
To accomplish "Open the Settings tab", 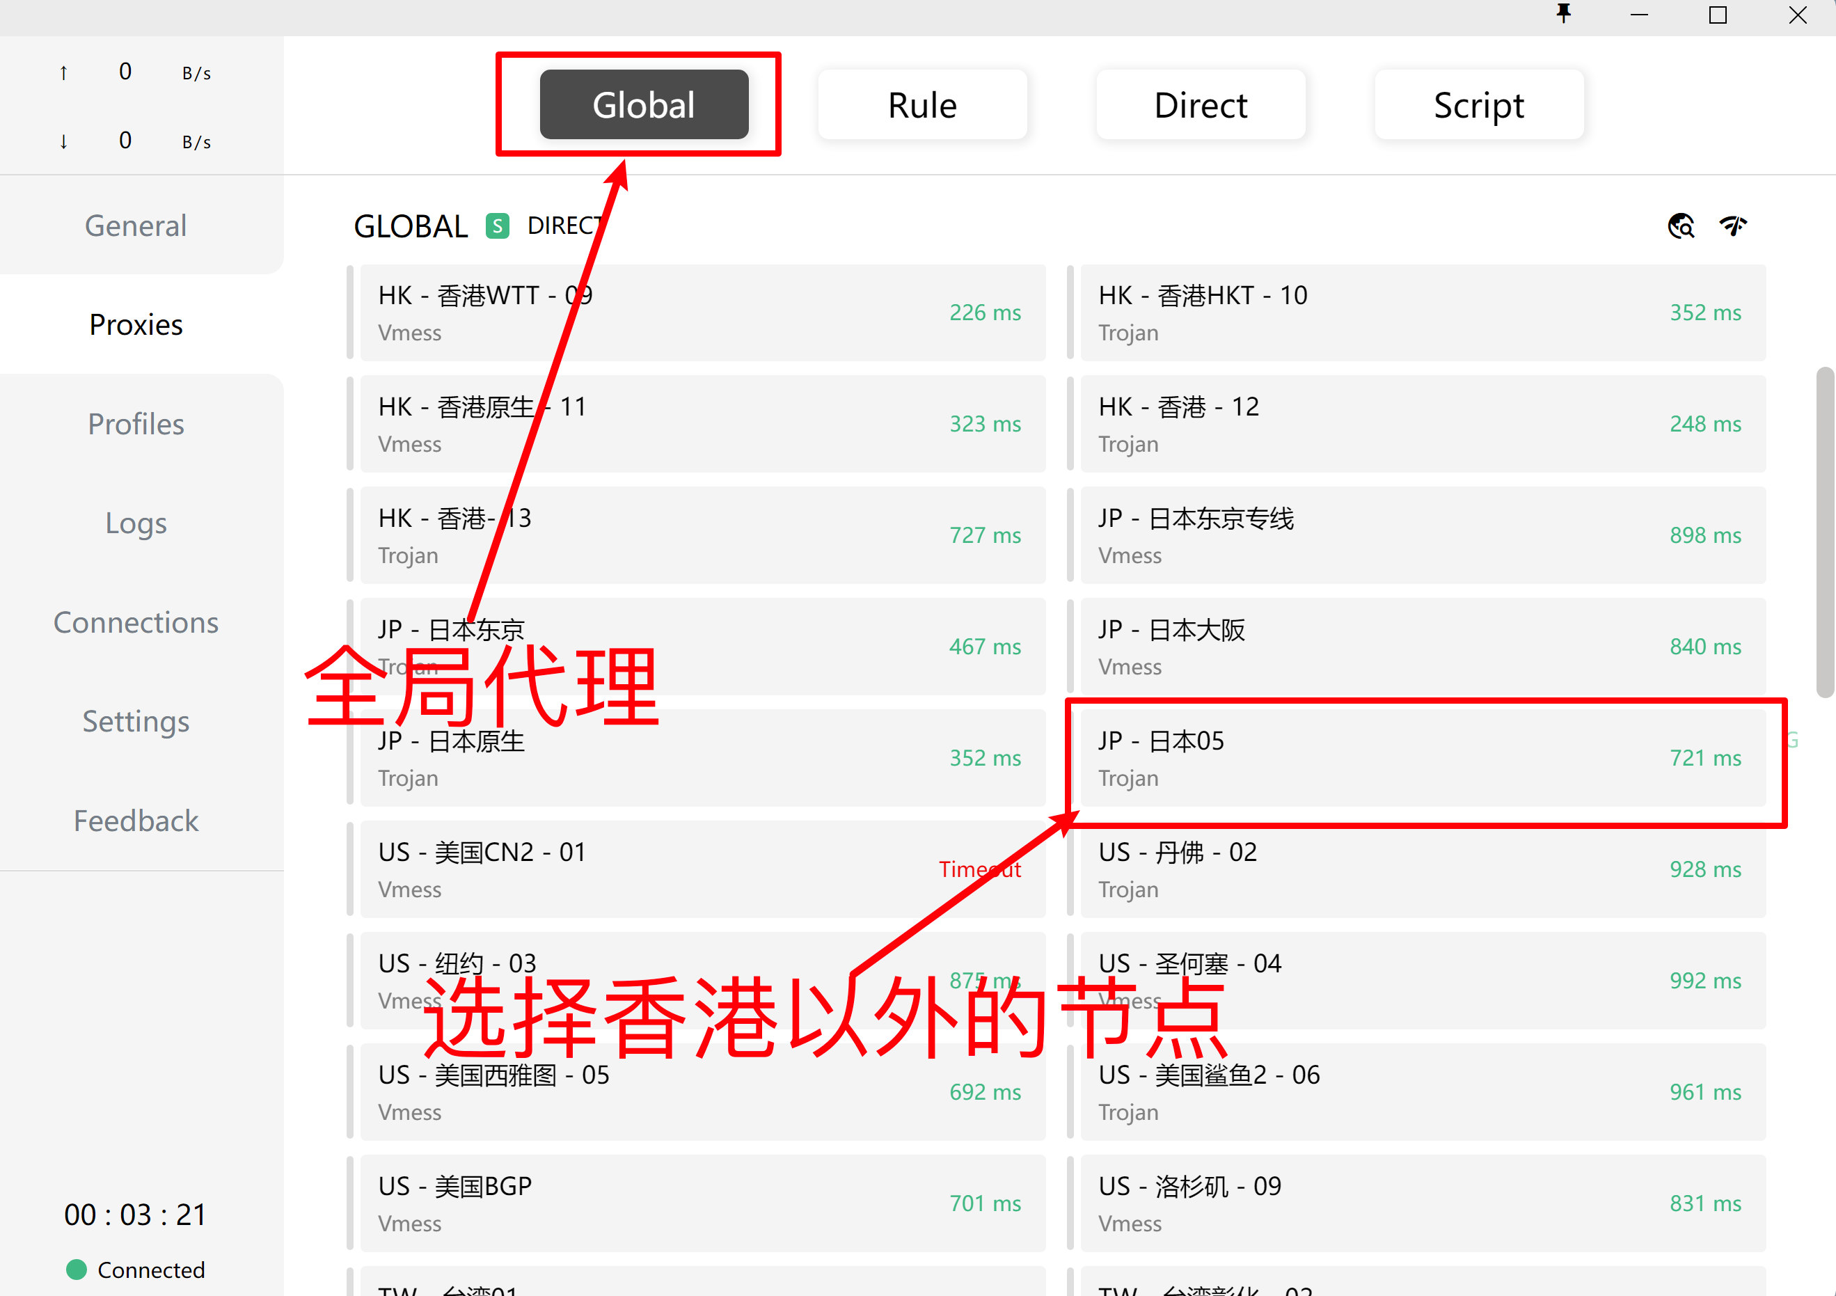I will pyautogui.click(x=136, y=721).
